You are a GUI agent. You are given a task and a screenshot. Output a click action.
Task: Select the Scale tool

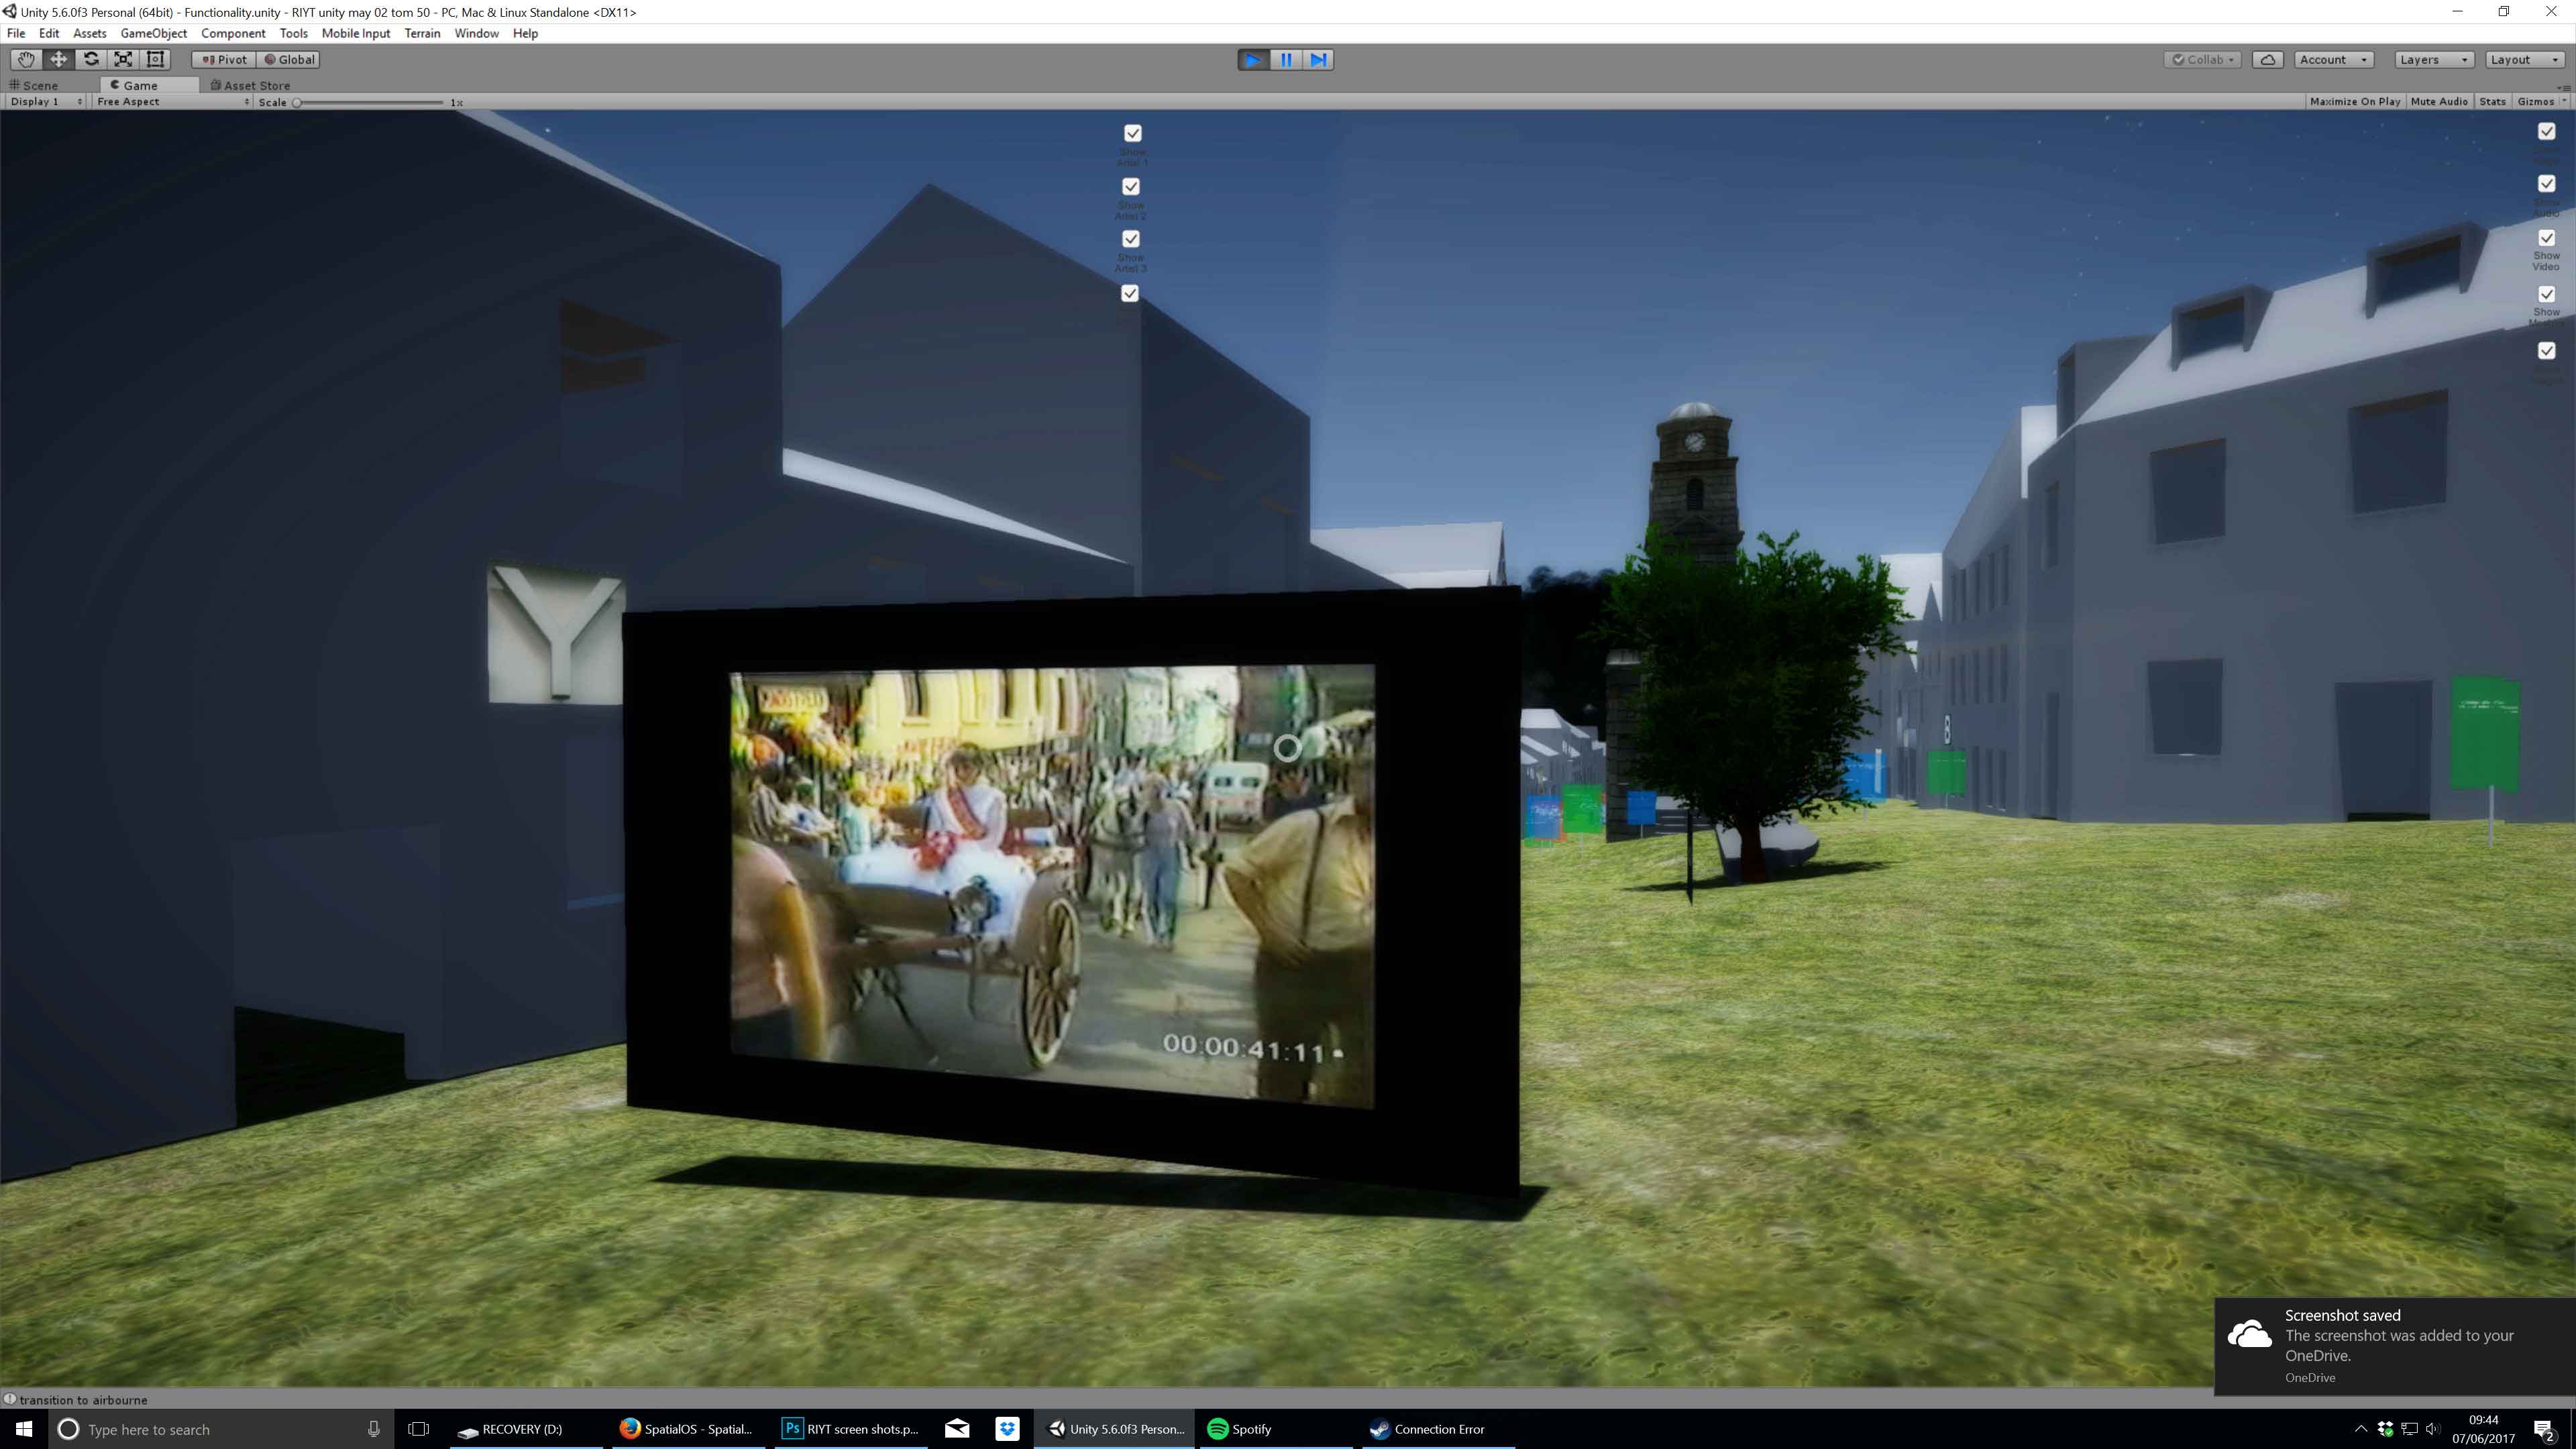click(123, 59)
